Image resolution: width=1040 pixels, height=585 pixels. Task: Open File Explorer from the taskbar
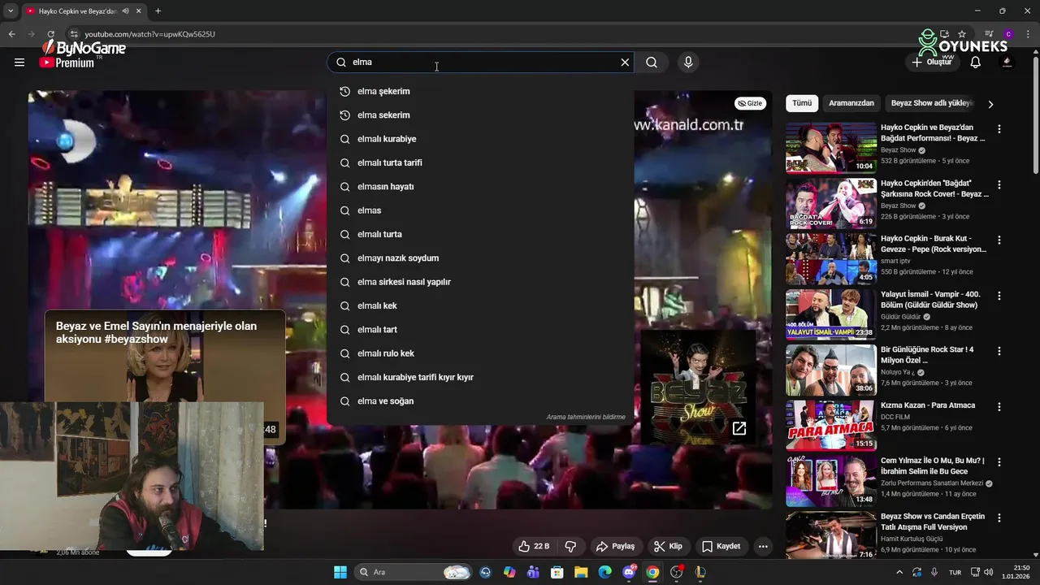582,572
